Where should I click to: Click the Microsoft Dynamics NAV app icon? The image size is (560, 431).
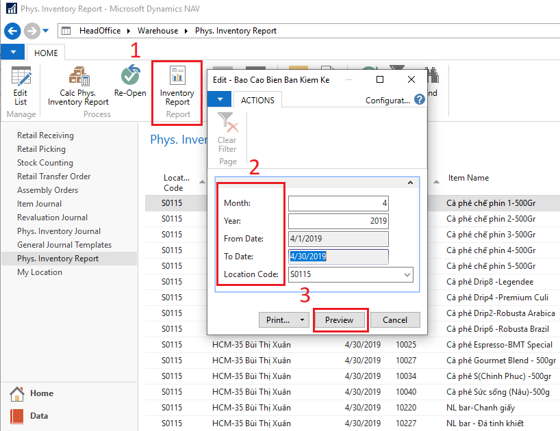coord(12,8)
